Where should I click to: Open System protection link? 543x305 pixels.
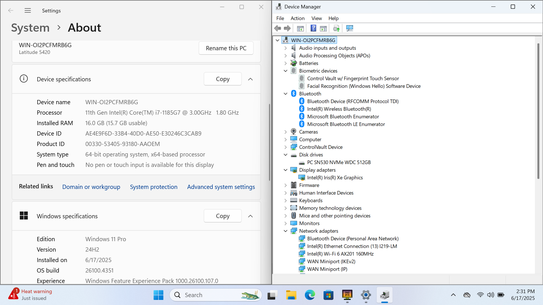coord(154,187)
